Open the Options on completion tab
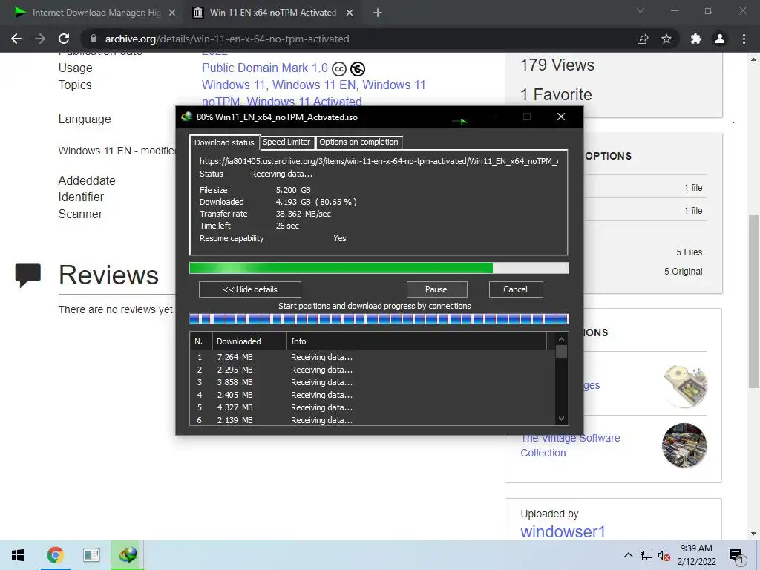This screenshot has width=760, height=570. [358, 142]
